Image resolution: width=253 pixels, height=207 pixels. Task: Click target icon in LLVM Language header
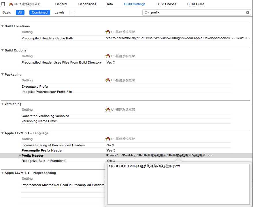[107, 139]
